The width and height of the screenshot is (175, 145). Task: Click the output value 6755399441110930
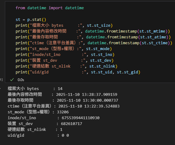click(80, 118)
